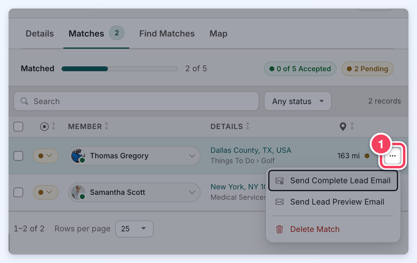Click the envelope icon beside Send Complete Lead Email
The image size is (417, 263).
tap(280, 181)
